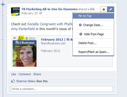Click the hide circle-slash icon
This screenshot has width=127, height=97.
[81, 34]
